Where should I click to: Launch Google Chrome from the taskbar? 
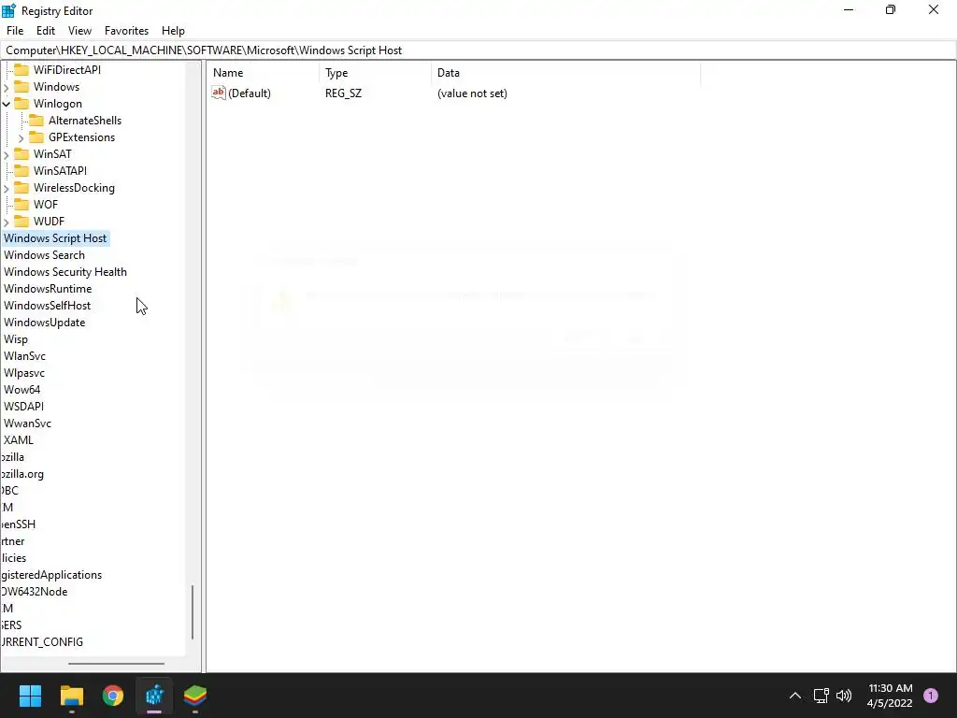(x=113, y=696)
